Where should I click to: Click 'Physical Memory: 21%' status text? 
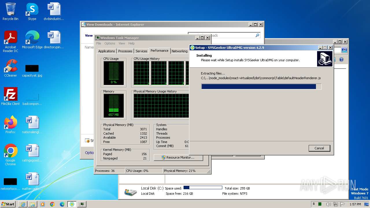coord(180,171)
